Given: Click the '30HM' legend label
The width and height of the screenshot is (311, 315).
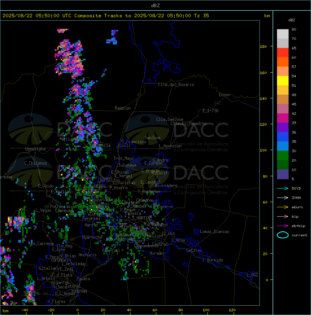Looking at the screenshot, I should pos(296,198).
